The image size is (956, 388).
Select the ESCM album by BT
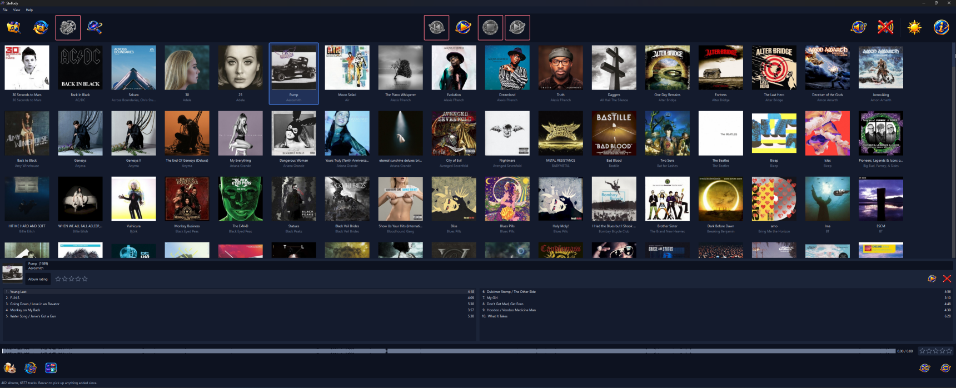880,199
